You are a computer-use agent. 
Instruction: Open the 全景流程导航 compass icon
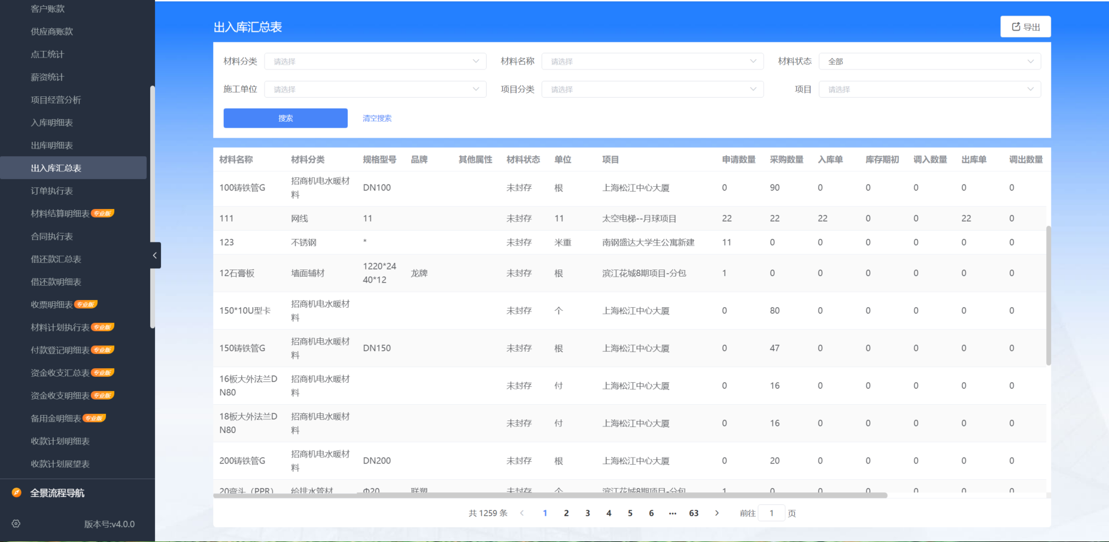(x=16, y=492)
